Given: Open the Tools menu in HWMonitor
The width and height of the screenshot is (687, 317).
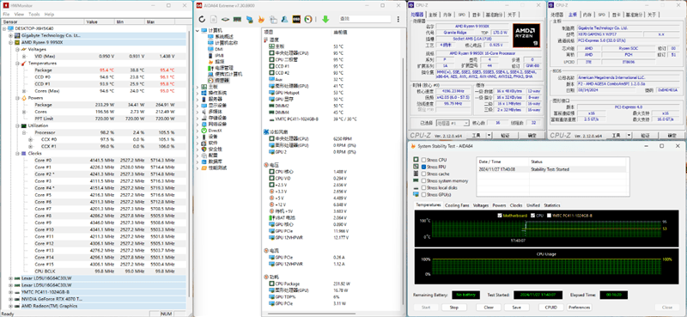Looking at the screenshot, I should coord(34,14).
